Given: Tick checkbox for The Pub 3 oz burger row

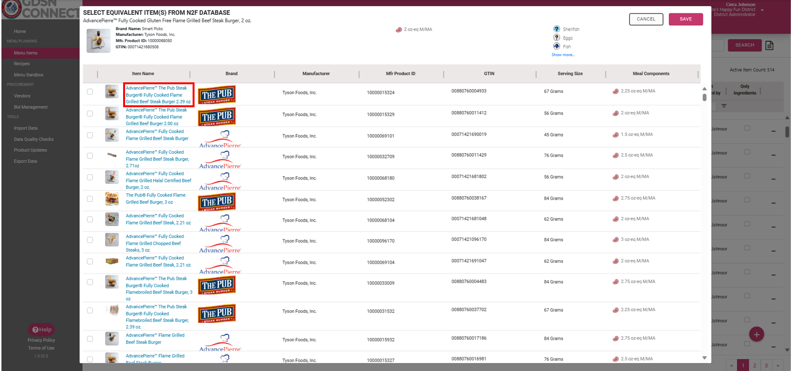Looking at the screenshot, I should 90,199.
